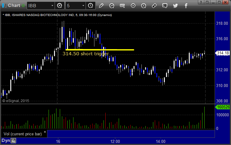The image size is (231, 145).
Task: Click the 100000 volume axis label
Action: coord(223,115)
